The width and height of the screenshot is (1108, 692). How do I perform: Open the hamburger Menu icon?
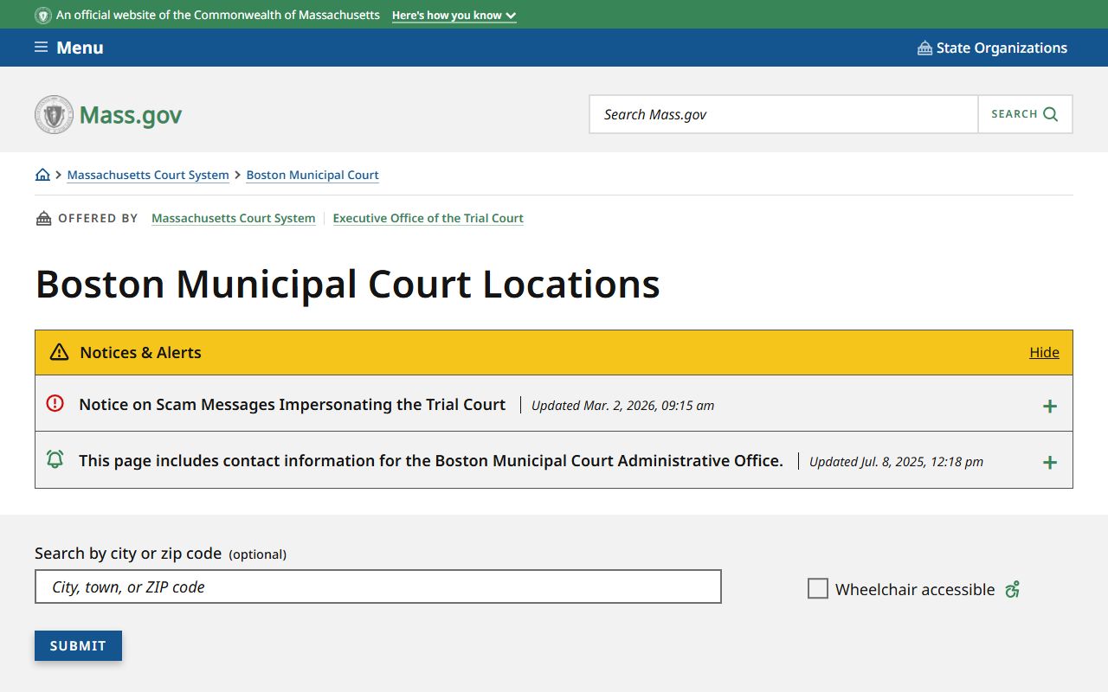pyautogui.click(x=41, y=48)
